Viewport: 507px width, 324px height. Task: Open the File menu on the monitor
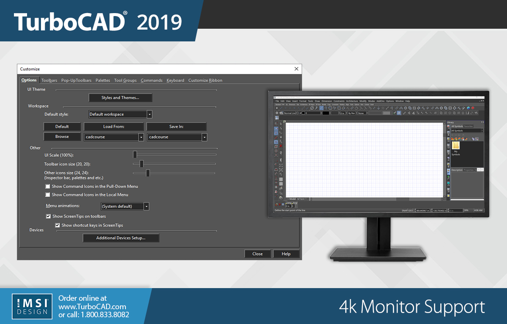tap(277, 101)
